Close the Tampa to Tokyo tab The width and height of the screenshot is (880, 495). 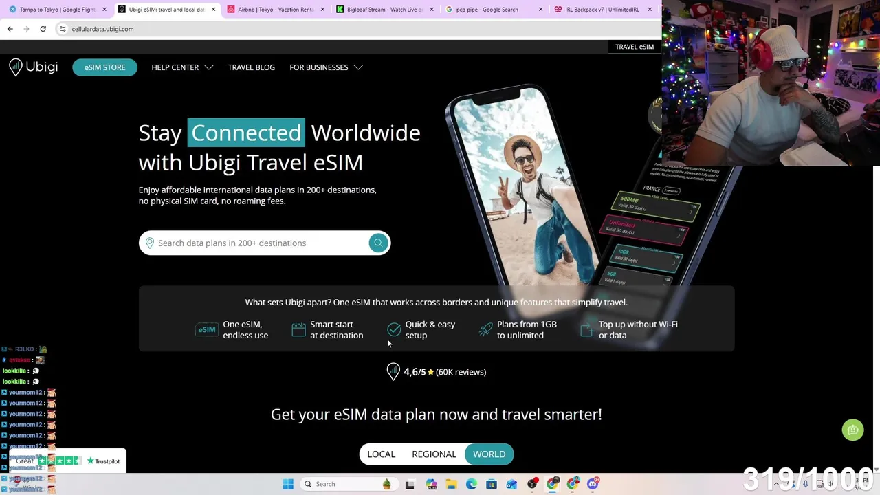tap(104, 10)
